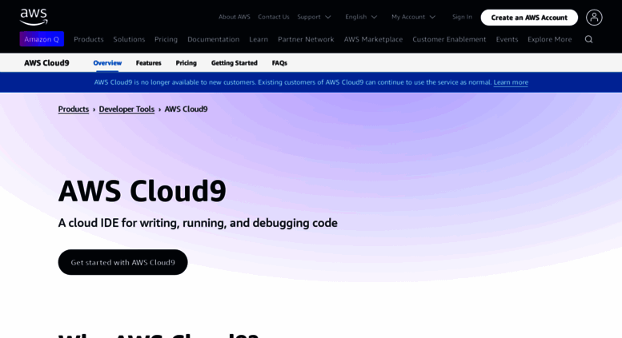Open the Documentation menu

point(214,39)
